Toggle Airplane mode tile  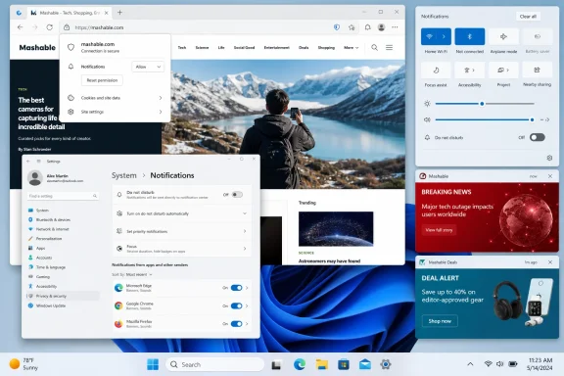503,36
